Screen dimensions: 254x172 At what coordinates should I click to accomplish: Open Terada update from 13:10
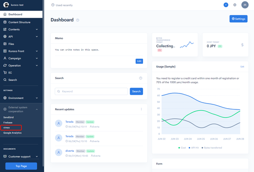click(69, 136)
